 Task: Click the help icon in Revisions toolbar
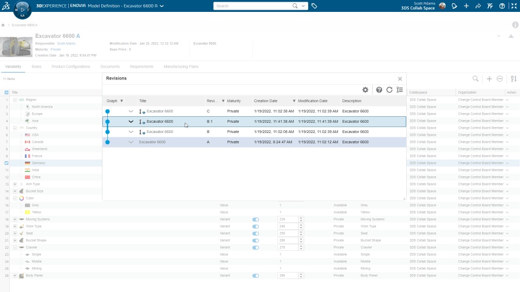tap(379, 90)
